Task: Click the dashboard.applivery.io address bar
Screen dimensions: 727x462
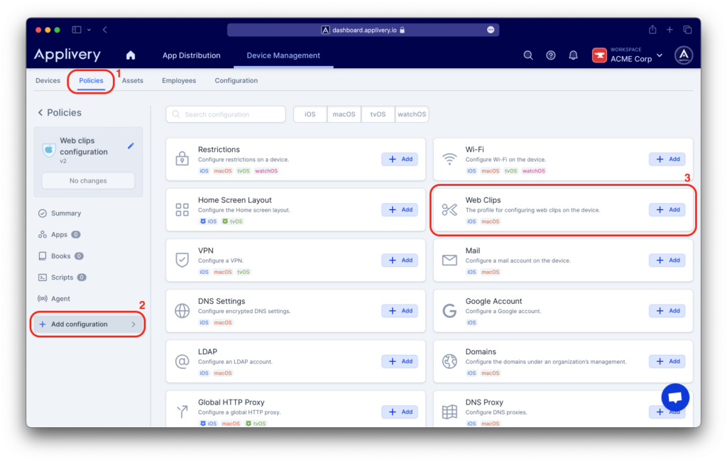Action: [x=363, y=30]
